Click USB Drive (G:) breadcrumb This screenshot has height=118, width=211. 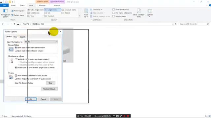point(38,24)
